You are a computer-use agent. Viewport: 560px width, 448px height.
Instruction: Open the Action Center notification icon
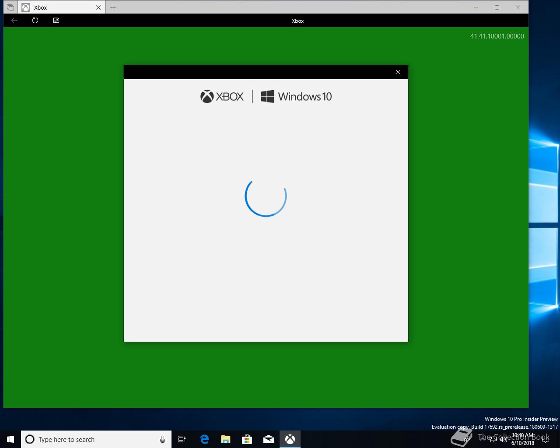point(545,439)
